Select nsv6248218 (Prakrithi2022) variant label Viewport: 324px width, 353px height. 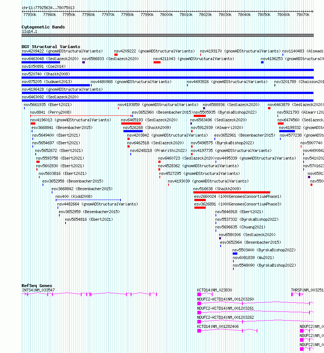point(158,150)
